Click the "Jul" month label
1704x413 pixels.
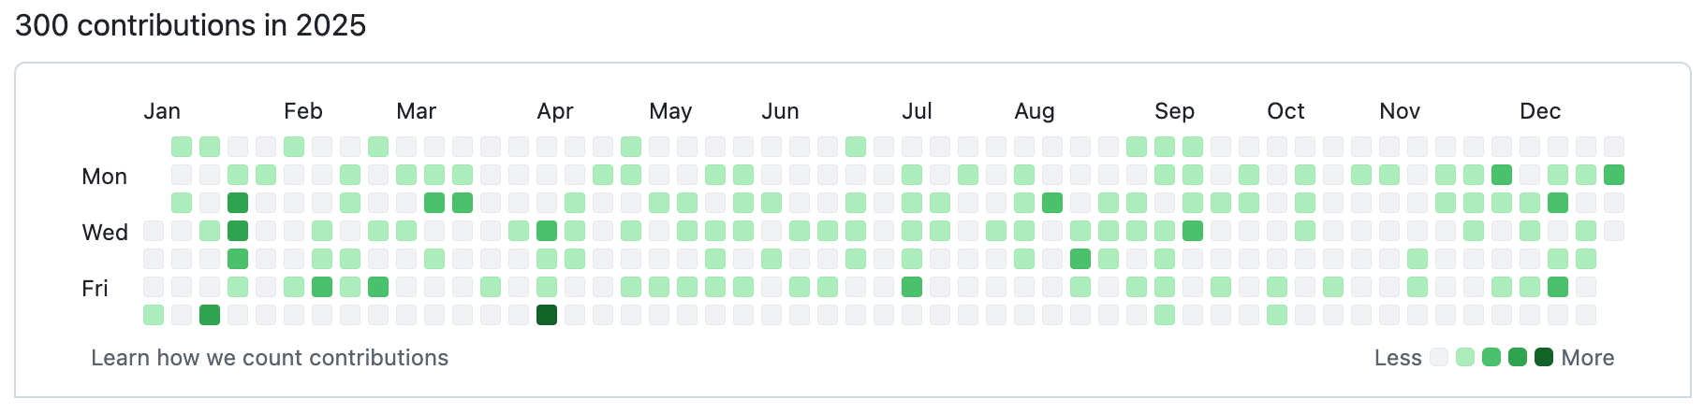[917, 111]
